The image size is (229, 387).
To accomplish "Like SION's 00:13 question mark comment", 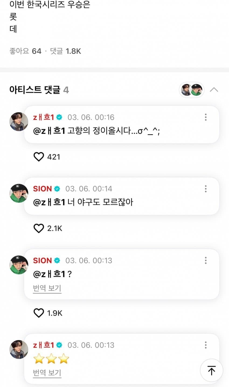I will (x=39, y=313).
